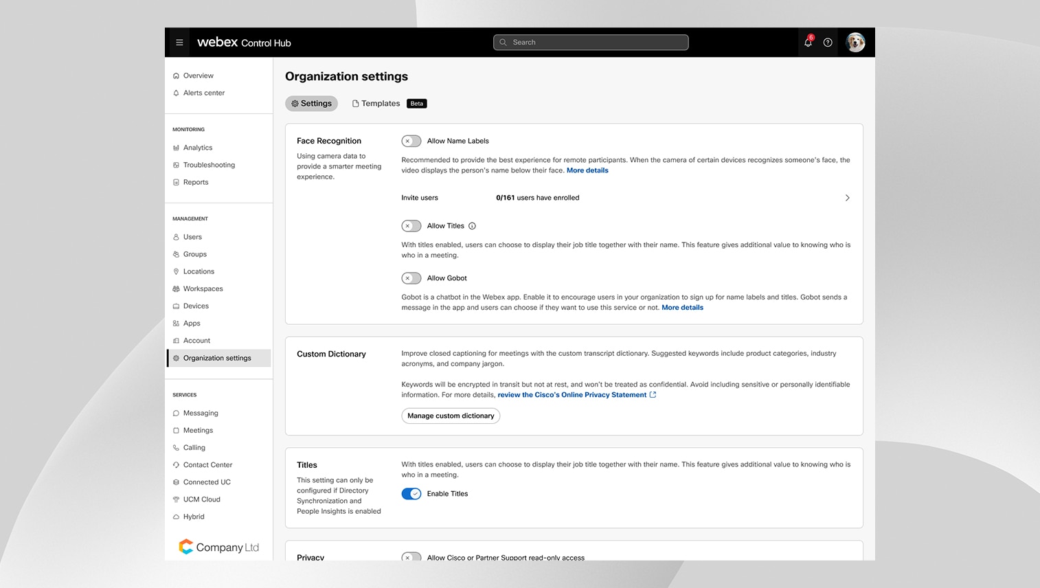
Task: Open the hamburger navigation menu
Action: 179,43
